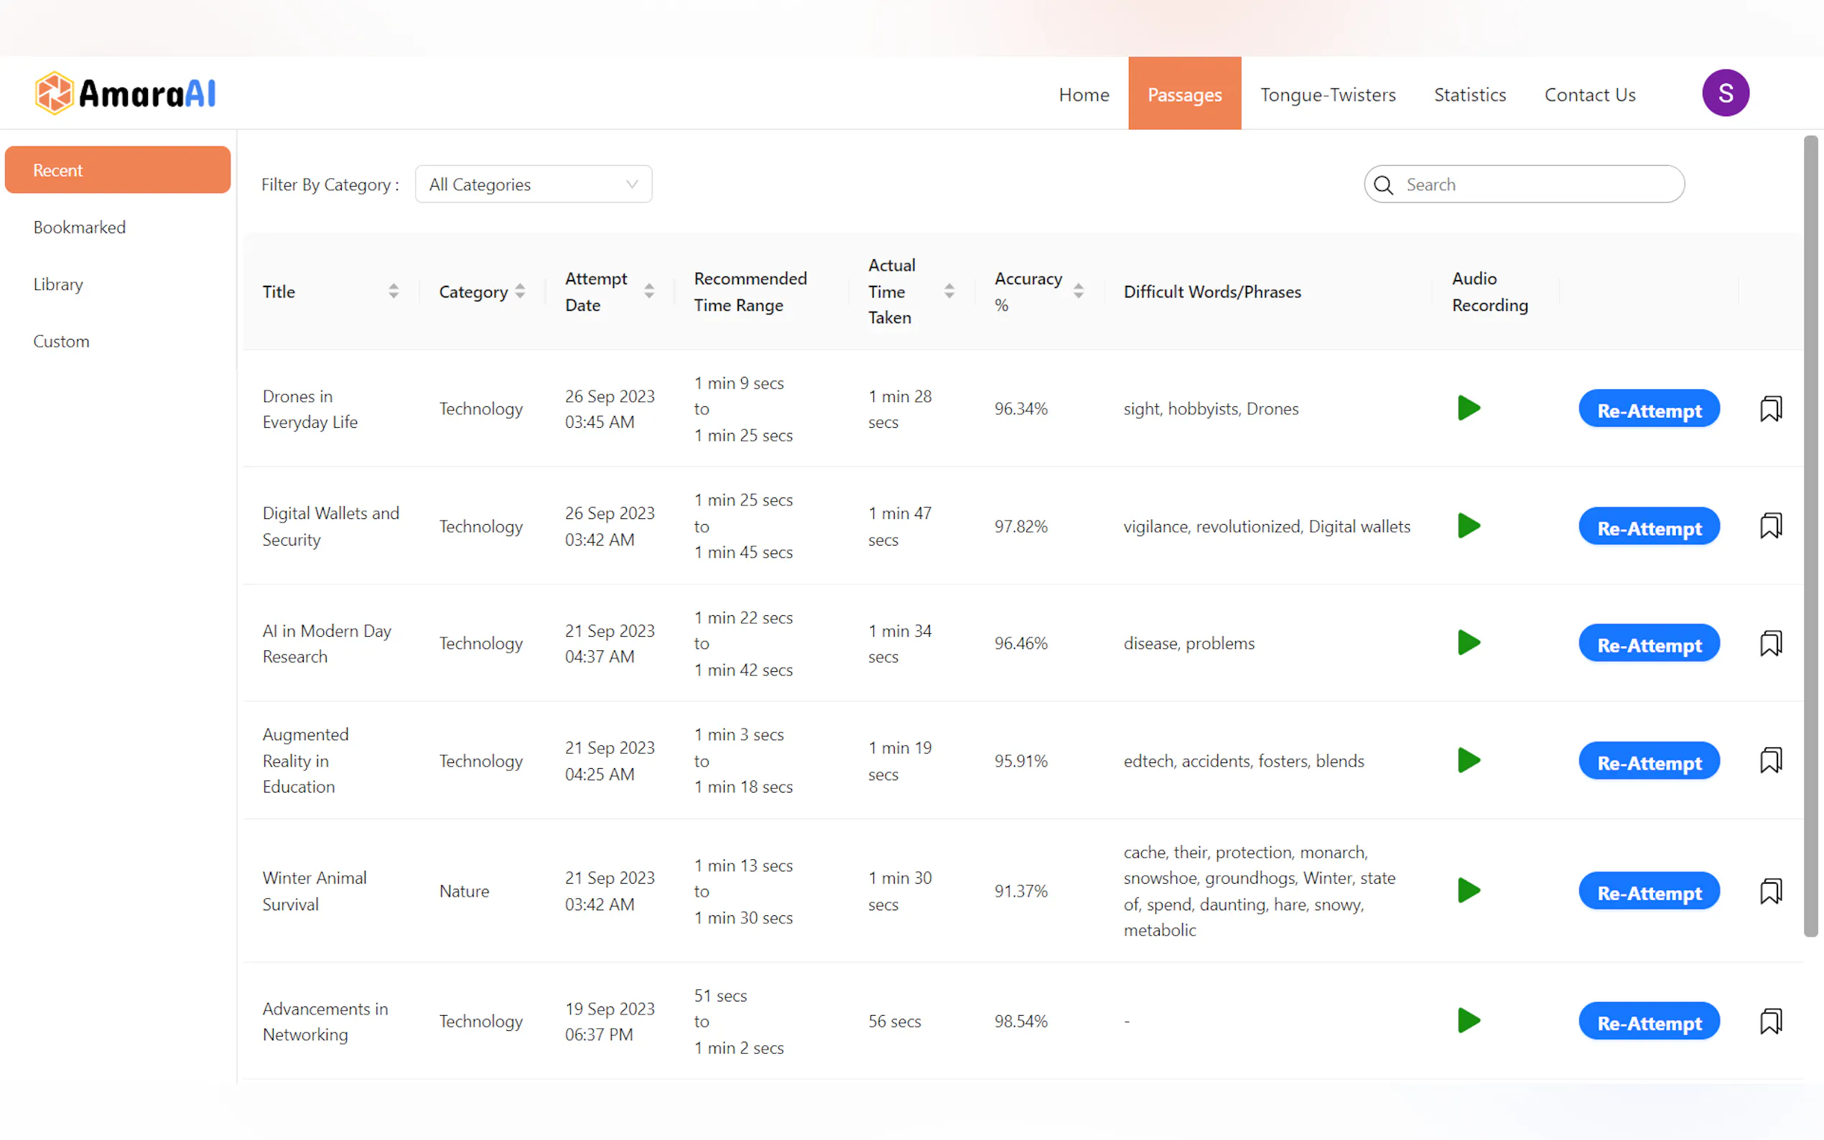Play the Winter Animal Survival recording

coord(1467,890)
